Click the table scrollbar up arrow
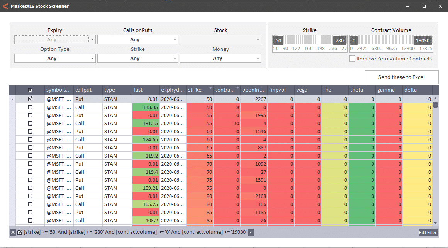 (435, 99)
